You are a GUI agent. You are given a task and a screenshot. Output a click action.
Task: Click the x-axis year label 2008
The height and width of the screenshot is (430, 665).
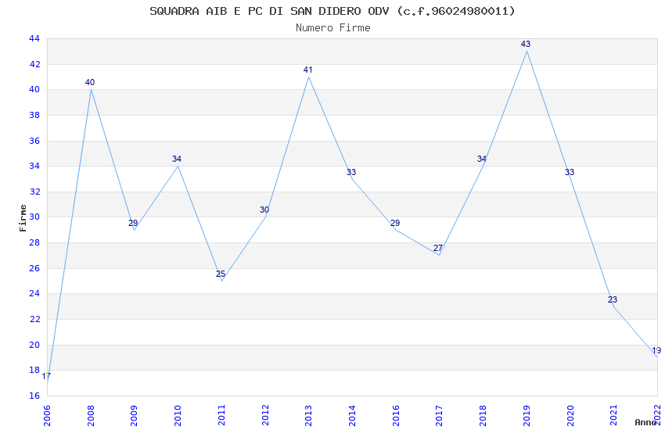(x=91, y=415)
